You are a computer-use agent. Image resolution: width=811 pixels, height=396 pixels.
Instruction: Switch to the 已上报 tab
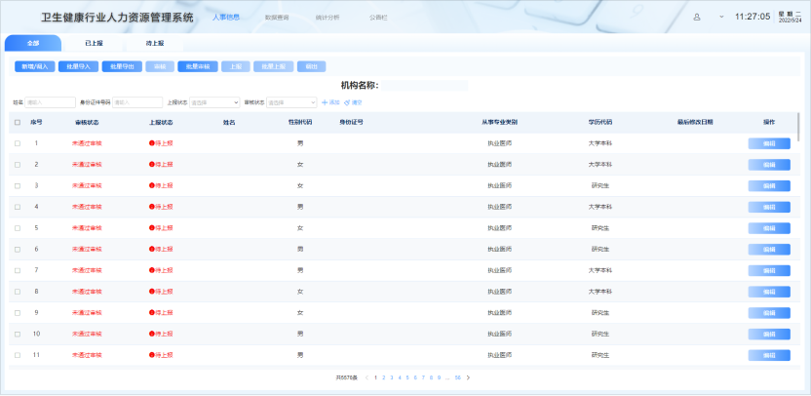(x=95, y=44)
